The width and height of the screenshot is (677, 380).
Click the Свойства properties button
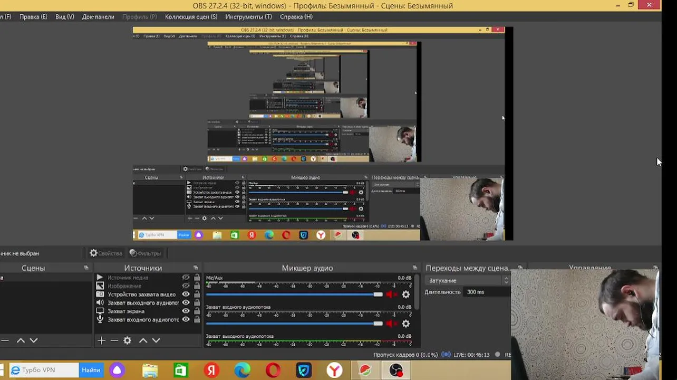pyautogui.click(x=105, y=253)
